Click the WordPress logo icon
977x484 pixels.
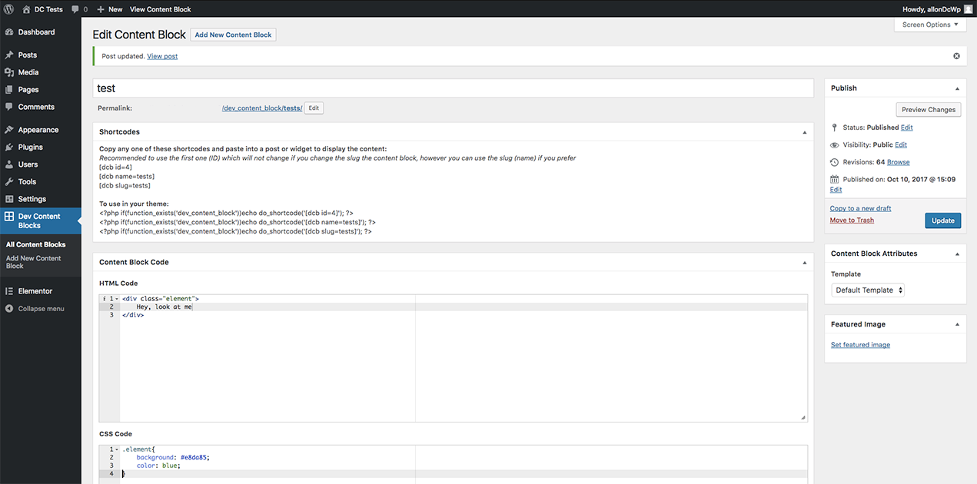(x=9, y=9)
